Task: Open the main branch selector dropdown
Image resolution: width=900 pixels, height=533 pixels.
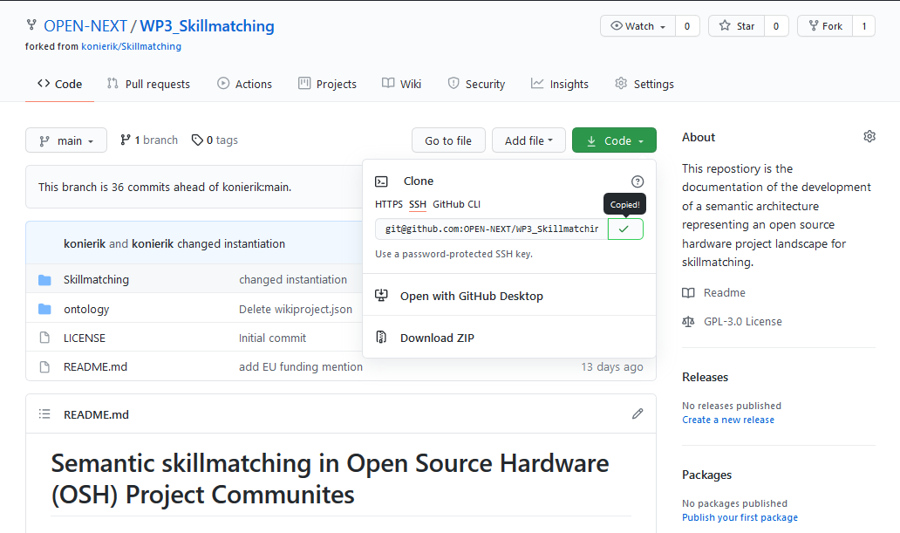Action: 66,140
